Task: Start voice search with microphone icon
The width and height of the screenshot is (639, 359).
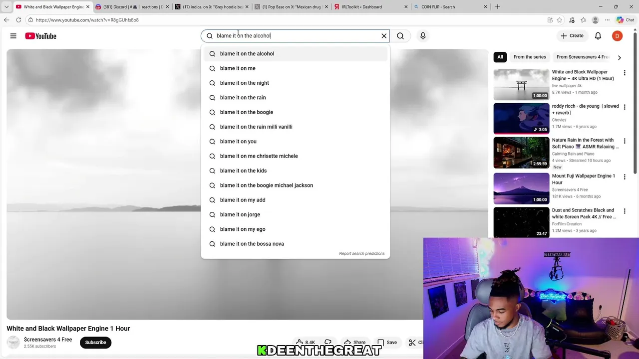Action: (423, 36)
